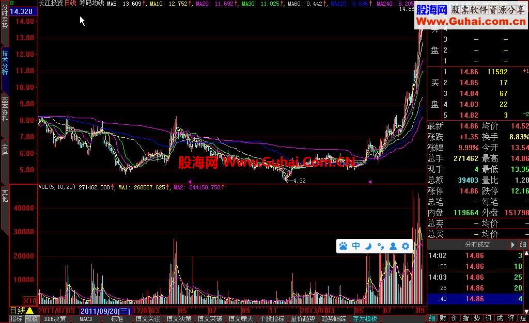The width and height of the screenshot is (529, 323).
Task: Click the MA60: 9.442 value in header
Action: point(307,4)
